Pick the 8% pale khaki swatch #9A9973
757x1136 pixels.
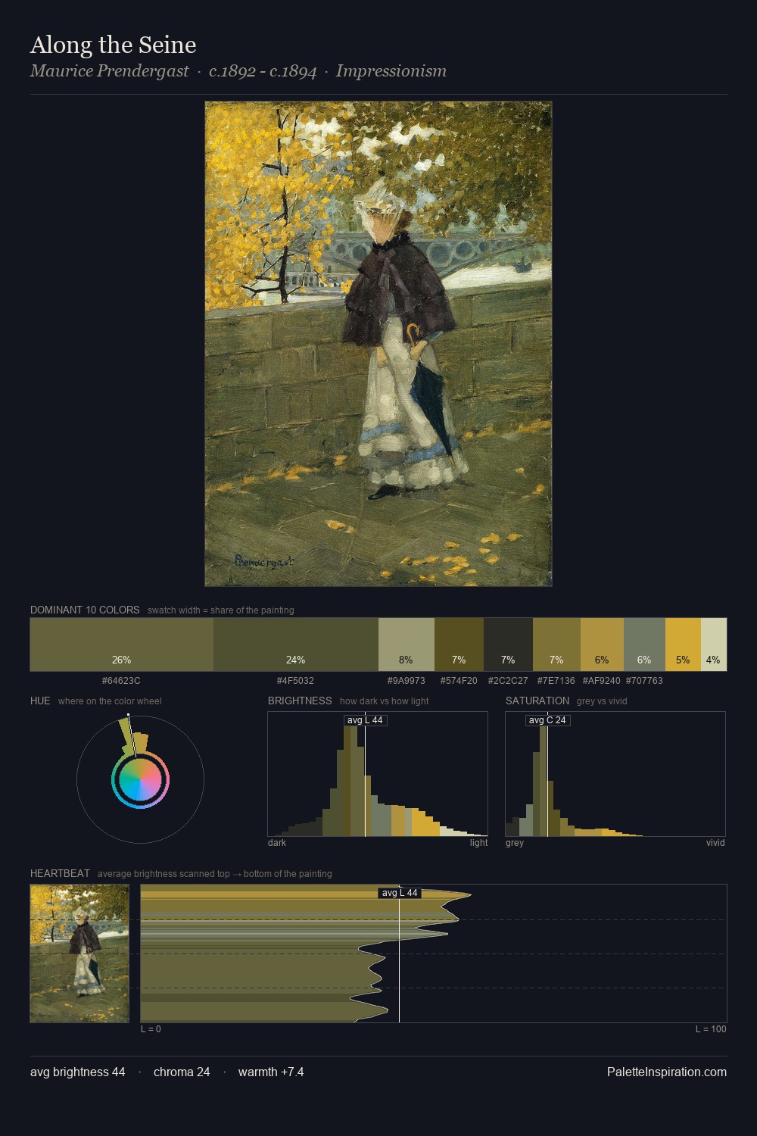(406, 644)
